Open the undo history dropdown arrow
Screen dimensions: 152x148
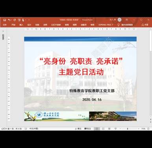coord(11,20)
